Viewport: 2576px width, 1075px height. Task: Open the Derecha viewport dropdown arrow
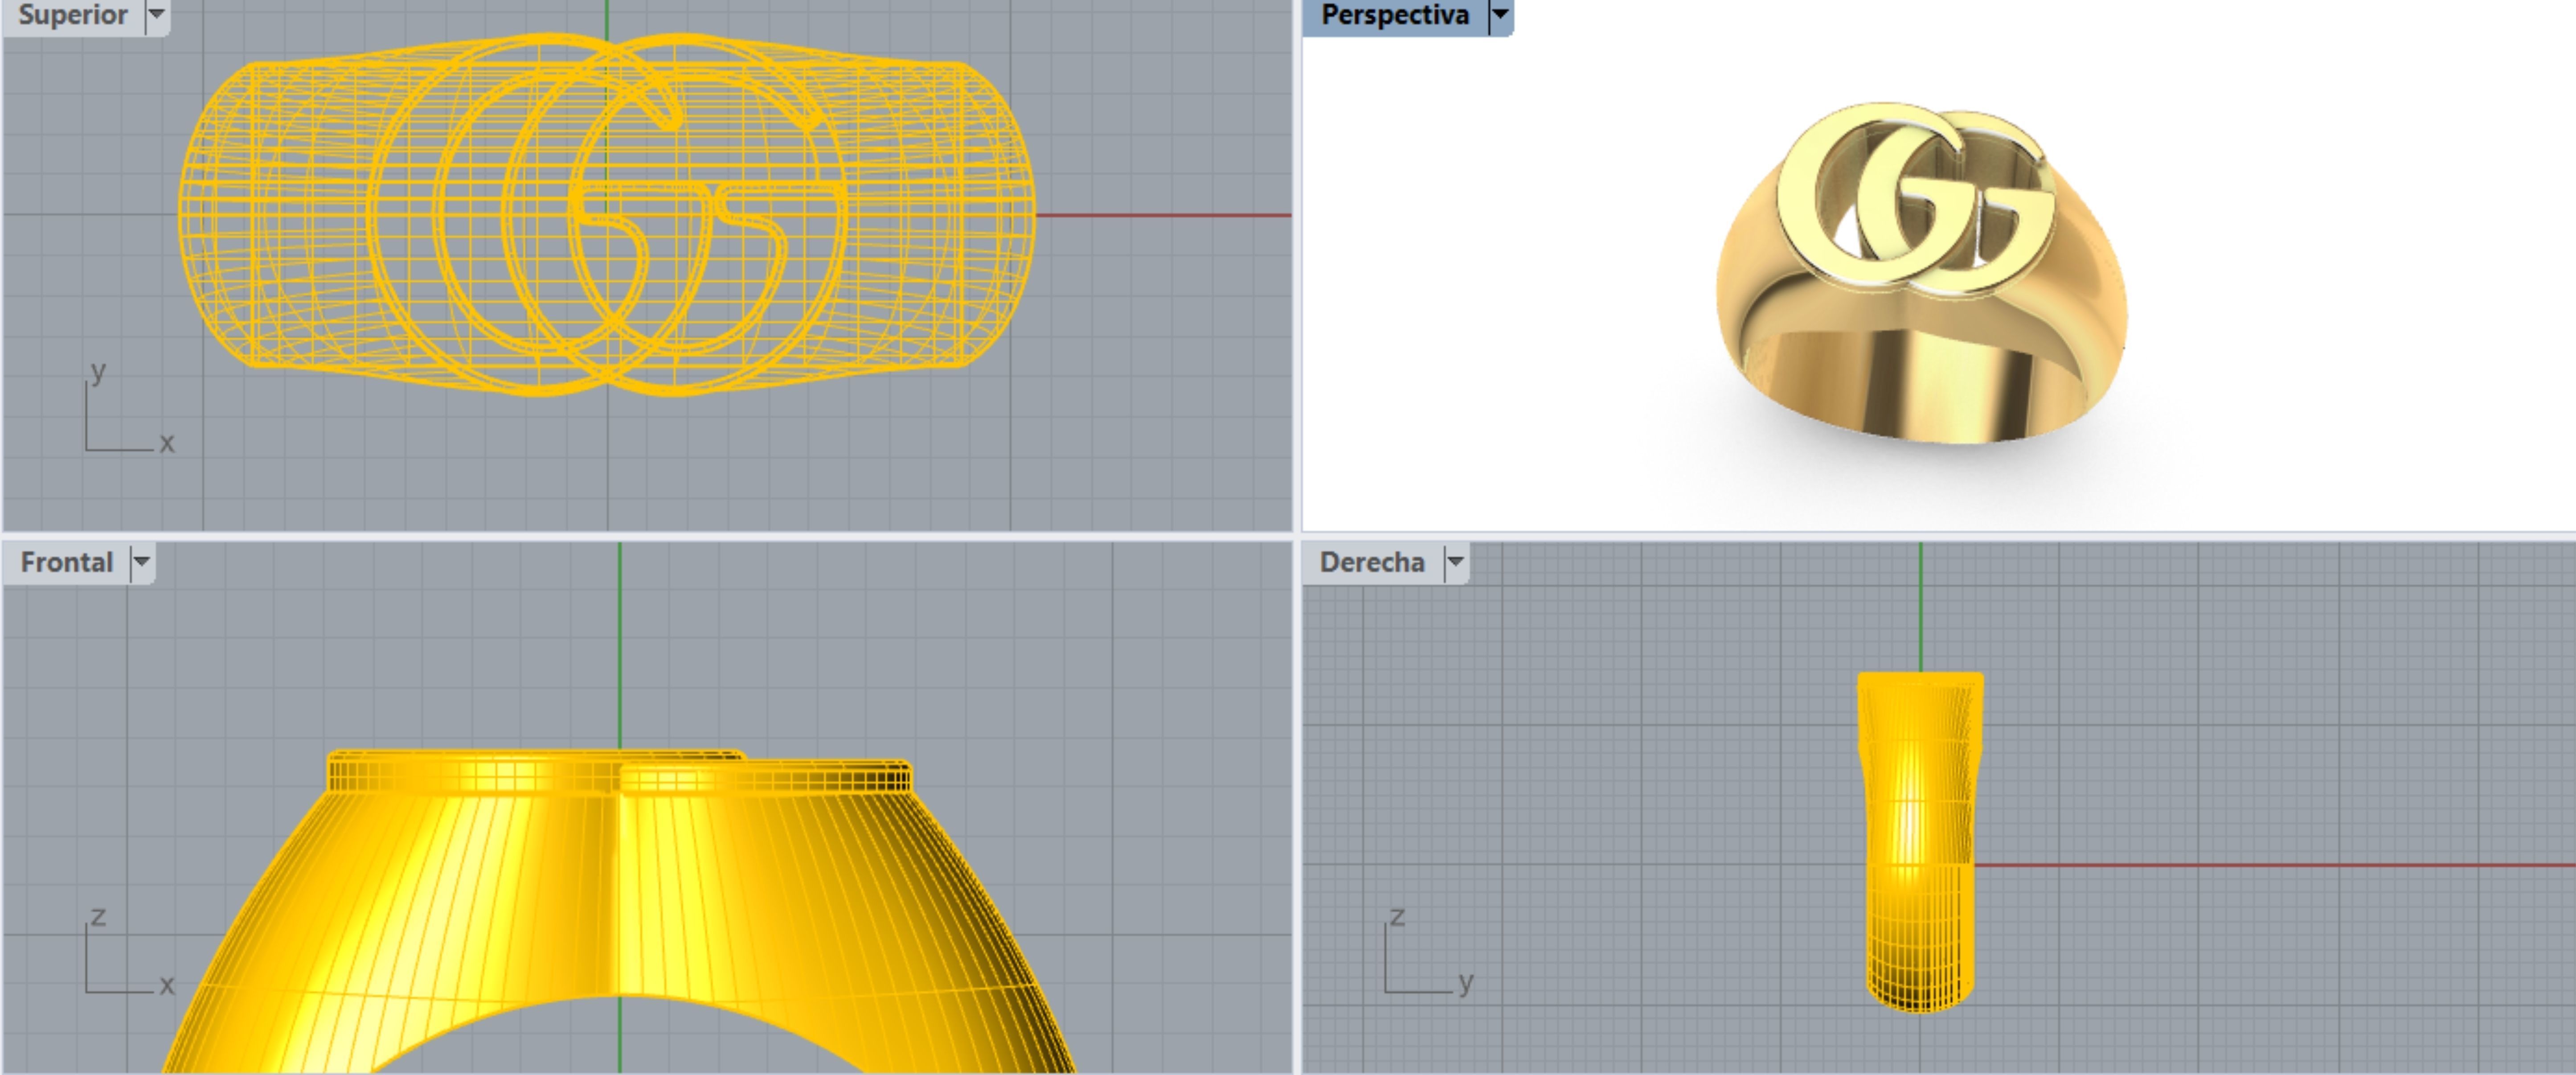[x=1456, y=562]
